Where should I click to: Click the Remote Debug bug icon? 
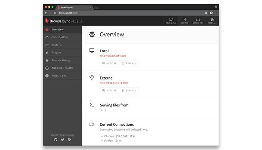(x=47, y=60)
